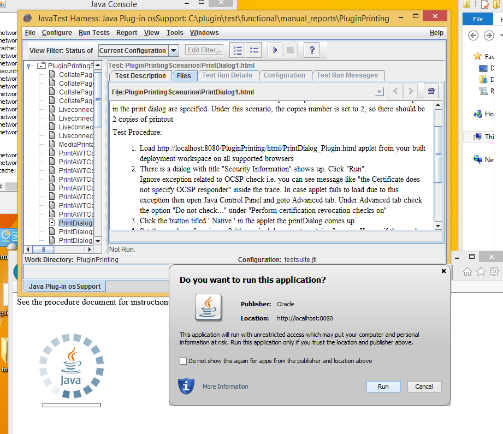The height and width of the screenshot is (434, 503).
Task: Open the Report menu
Action: click(127, 33)
